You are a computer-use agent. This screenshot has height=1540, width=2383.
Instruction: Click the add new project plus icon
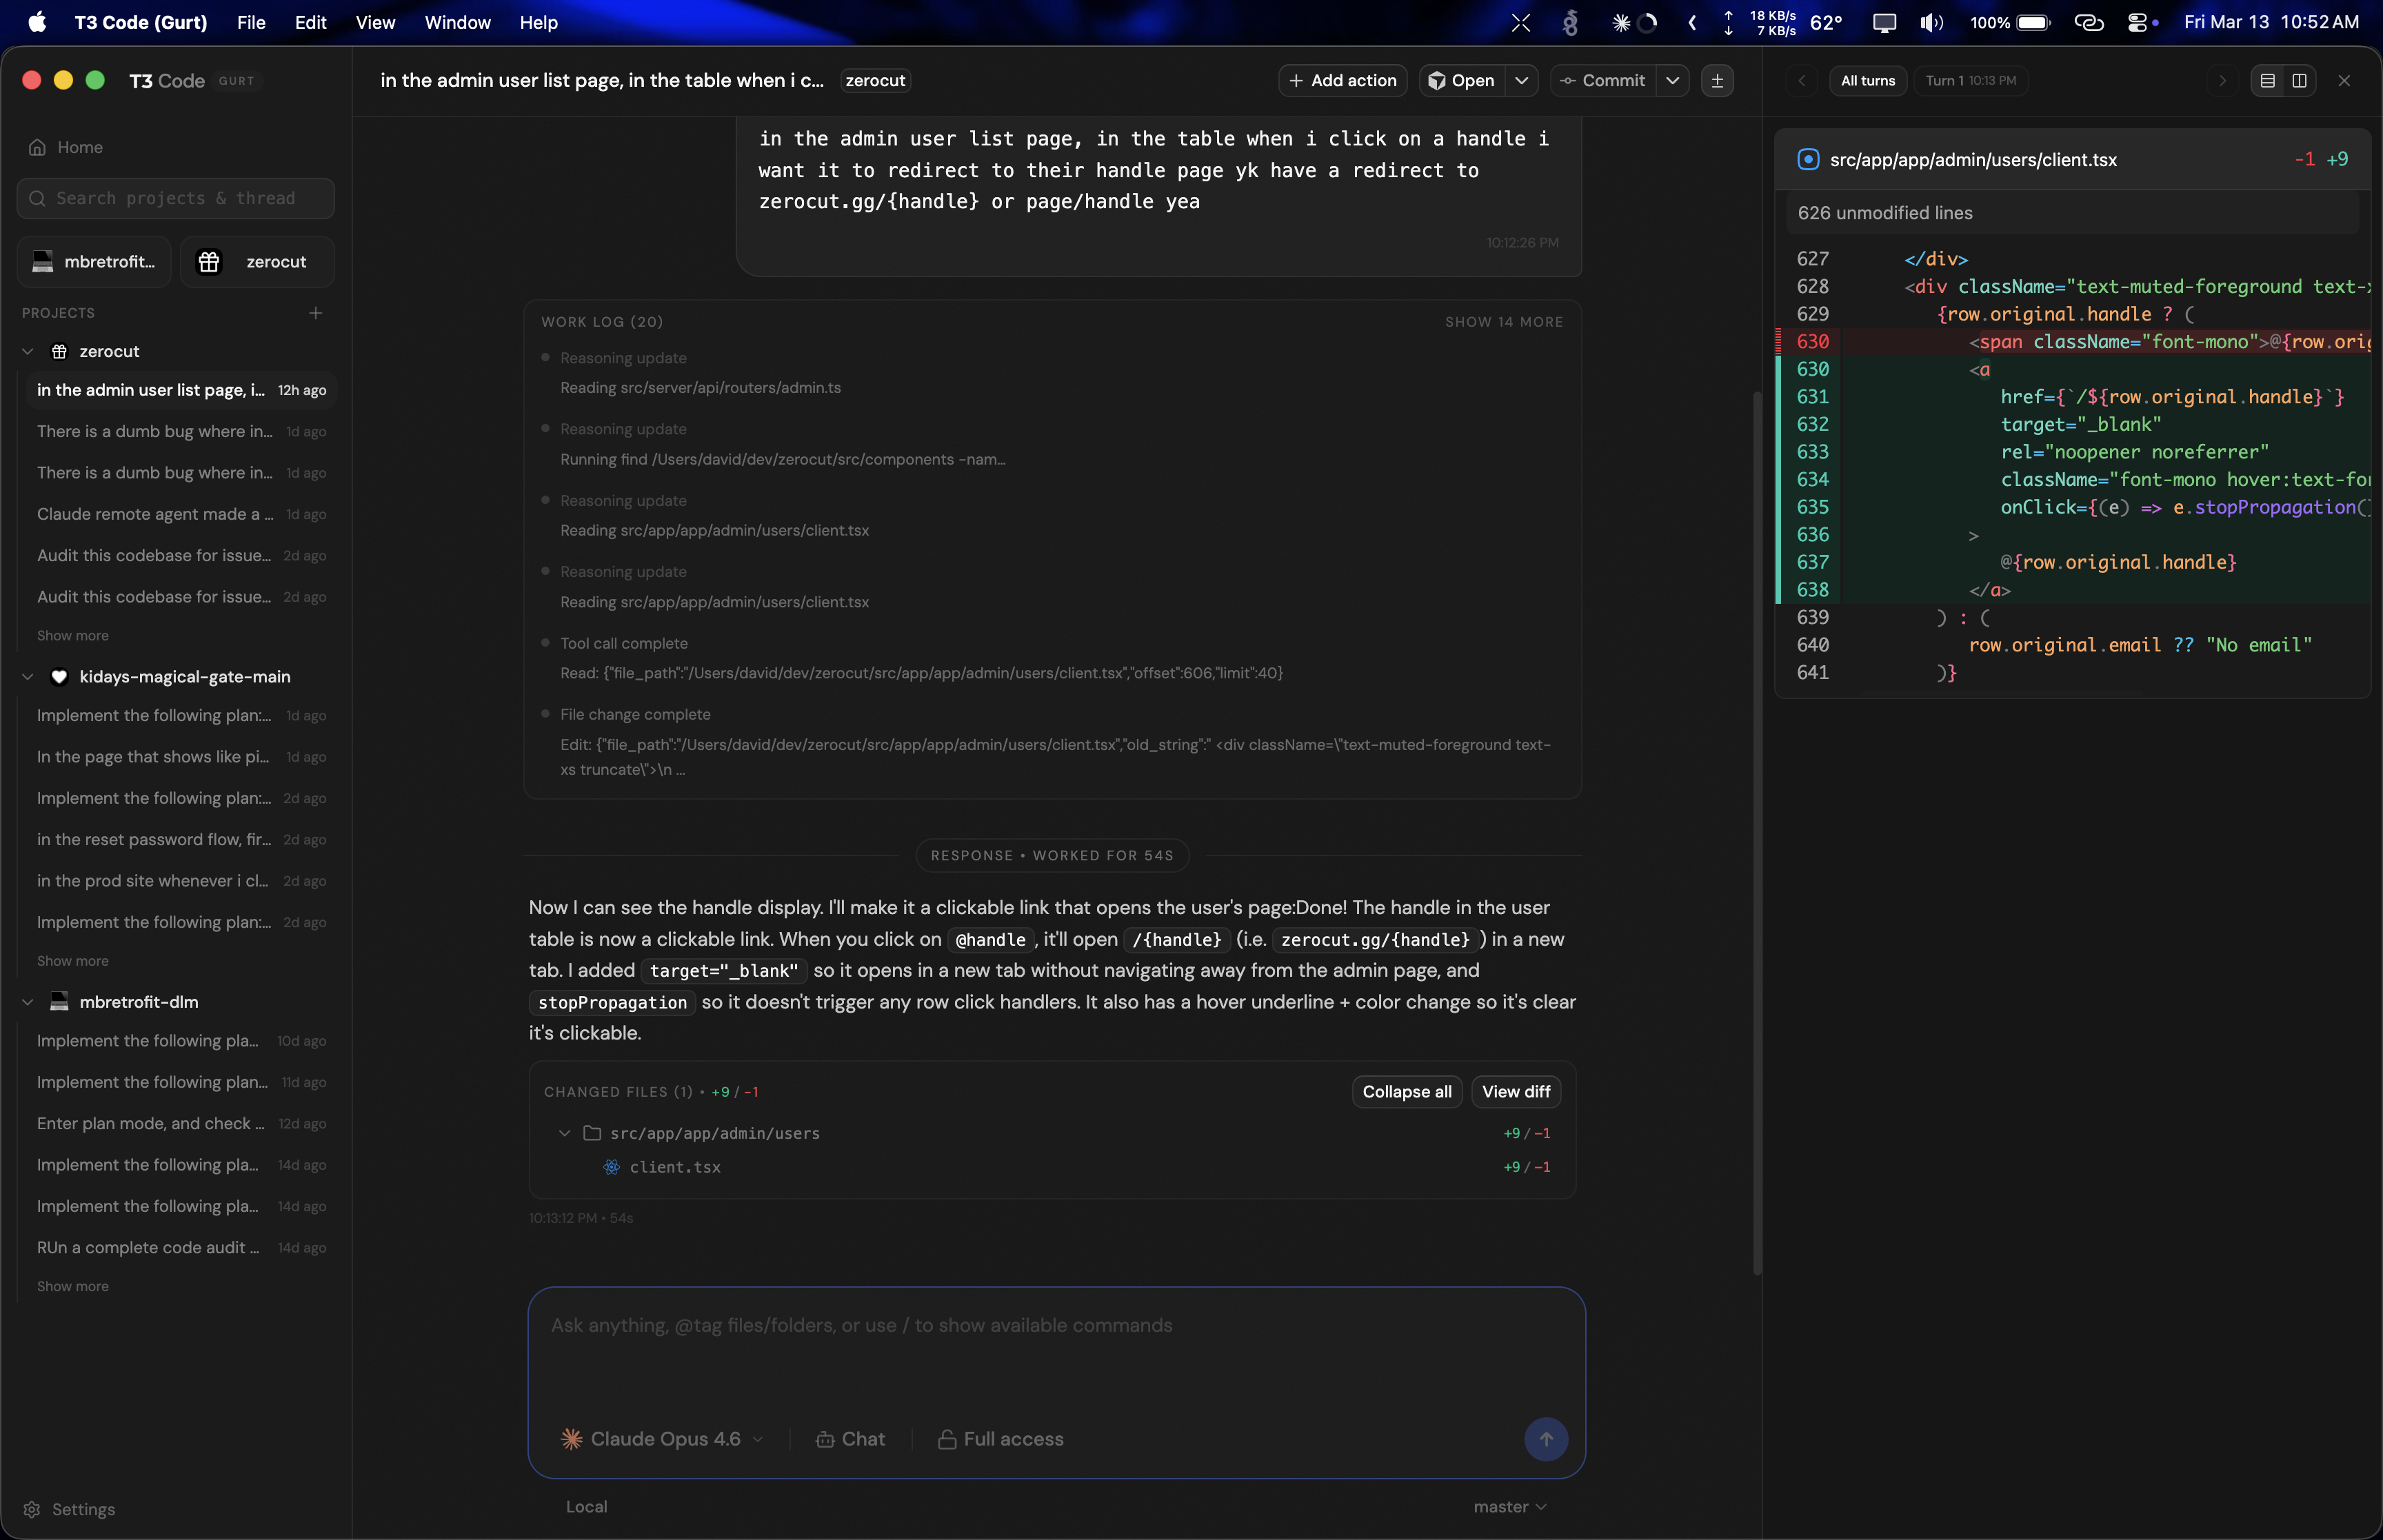pos(316,313)
